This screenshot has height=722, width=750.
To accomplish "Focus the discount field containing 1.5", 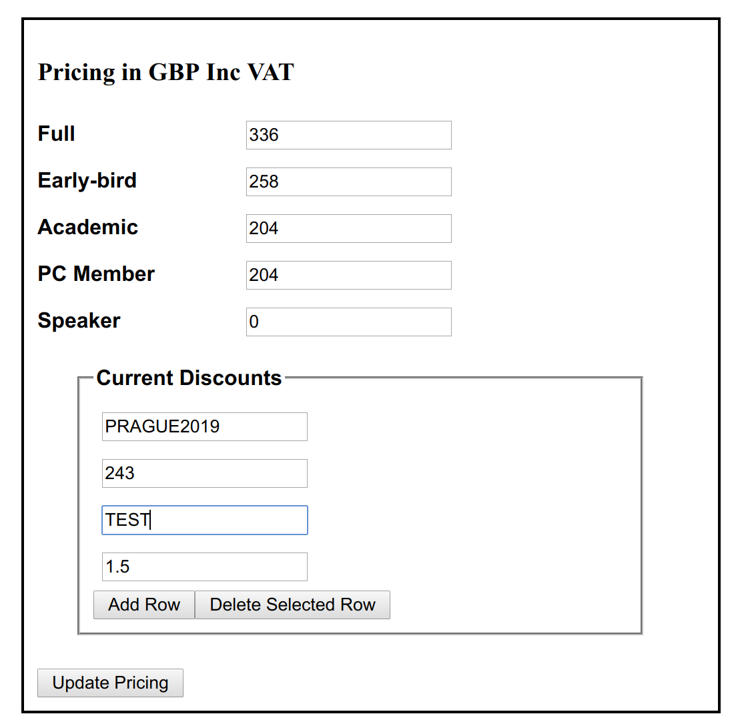I will pos(205,567).
